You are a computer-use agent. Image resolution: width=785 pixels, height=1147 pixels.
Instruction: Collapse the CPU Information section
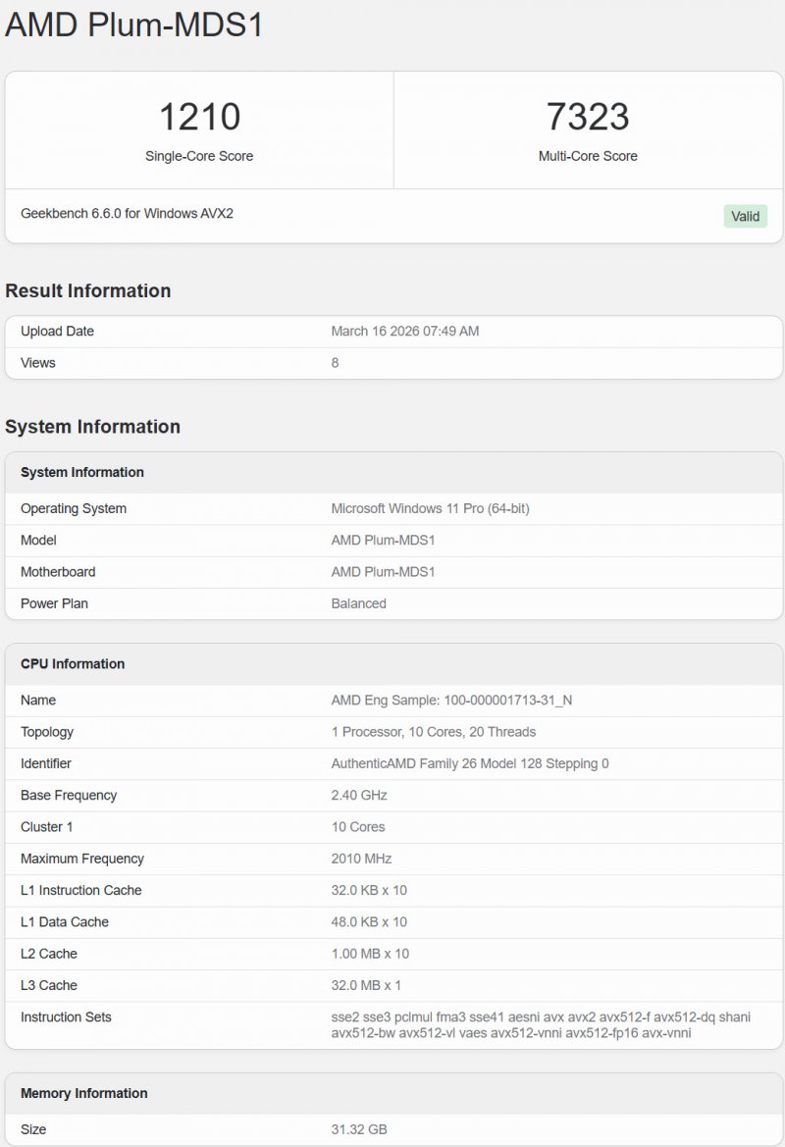70,664
